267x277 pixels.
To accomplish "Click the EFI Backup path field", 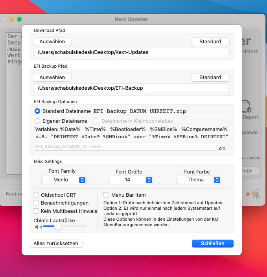I will (131, 88).
